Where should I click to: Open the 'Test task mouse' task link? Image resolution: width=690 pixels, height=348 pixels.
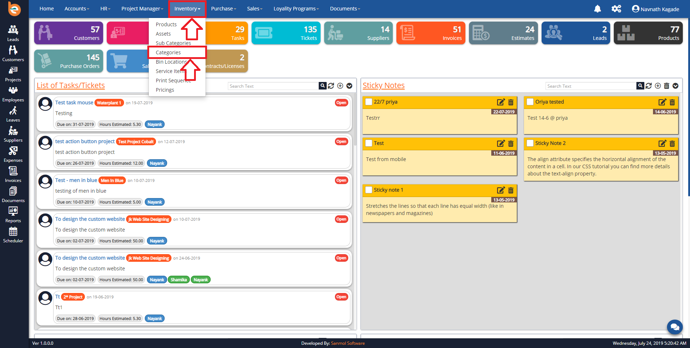(74, 102)
